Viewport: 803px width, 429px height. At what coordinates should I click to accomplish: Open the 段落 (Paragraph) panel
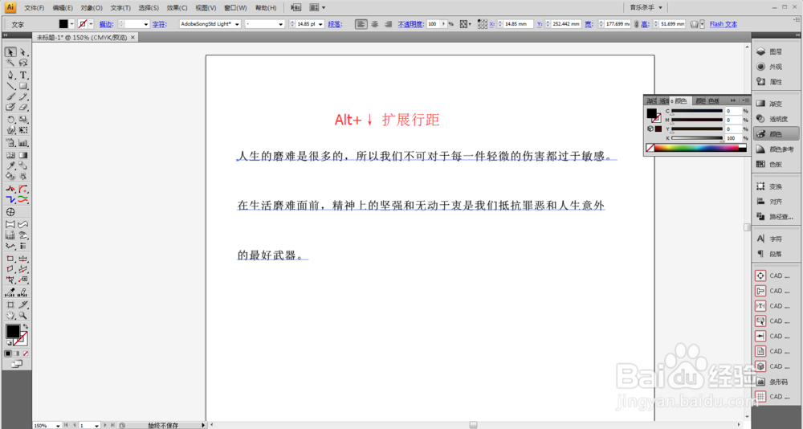(776, 254)
